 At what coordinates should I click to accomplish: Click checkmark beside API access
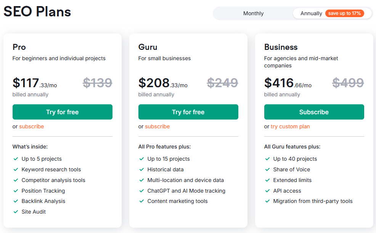click(x=267, y=191)
